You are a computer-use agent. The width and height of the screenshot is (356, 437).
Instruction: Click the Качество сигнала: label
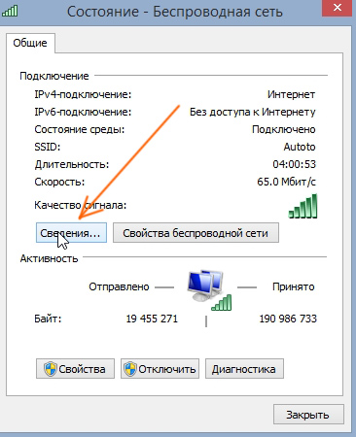[x=81, y=205]
